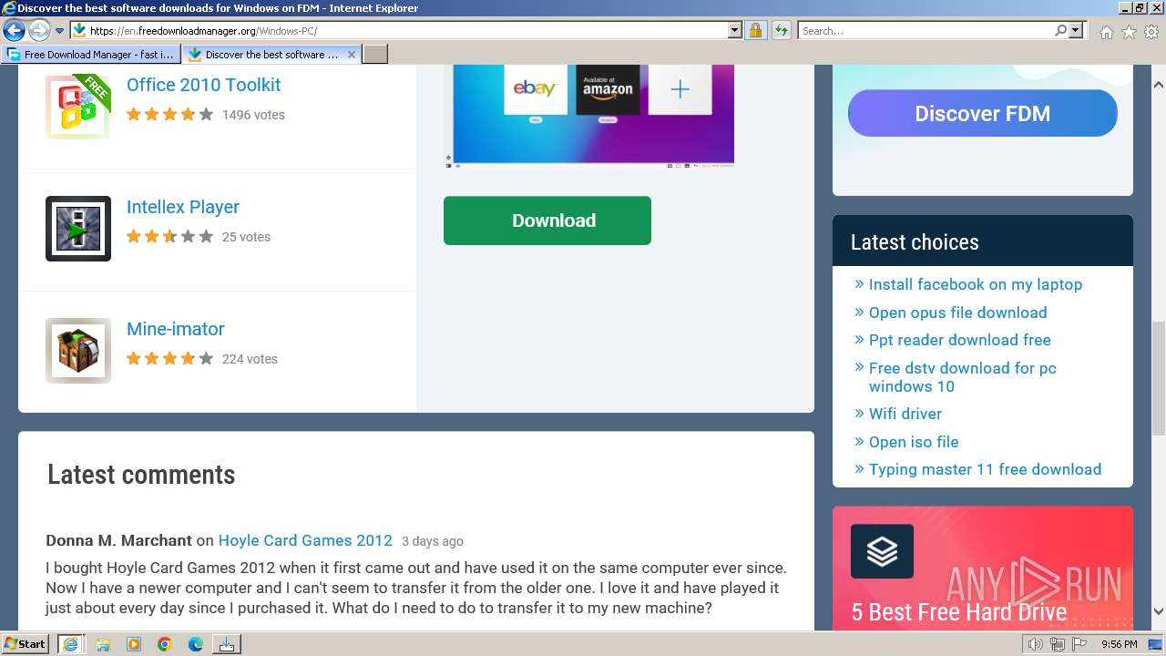Open the Tools gear icon
1166x656 pixels.
pos(1151,32)
